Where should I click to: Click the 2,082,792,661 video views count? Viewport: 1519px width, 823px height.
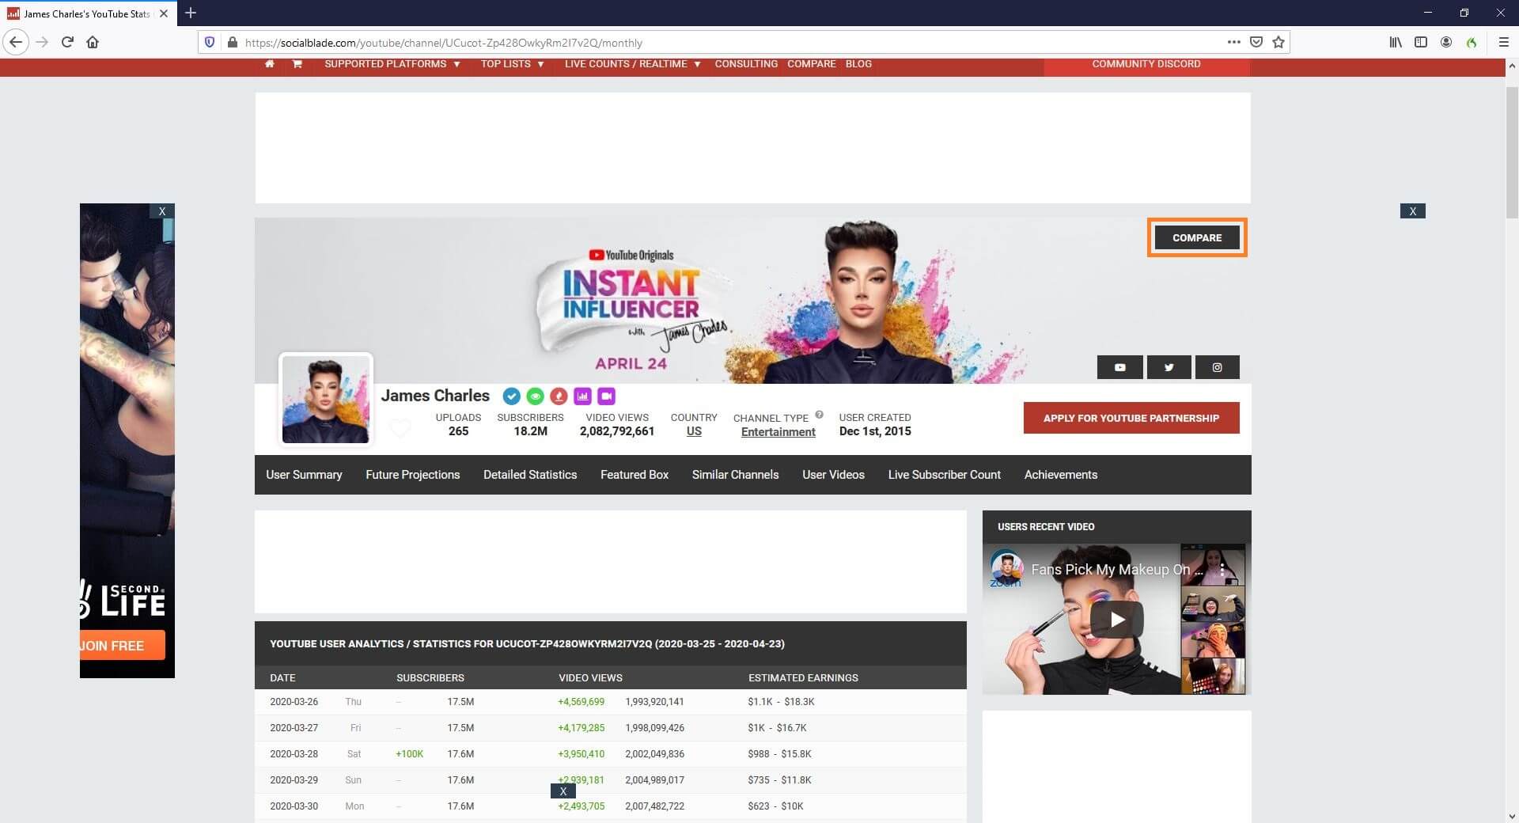tap(616, 431)
